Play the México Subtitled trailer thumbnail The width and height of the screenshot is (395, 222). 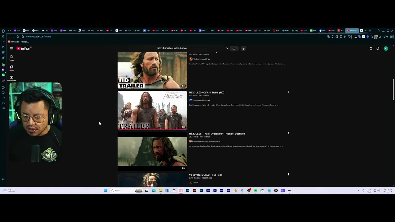click(152, 151)
